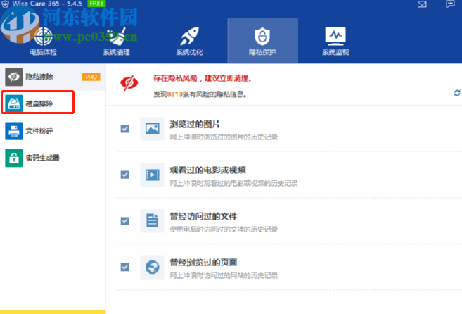462x314 pixels.
Task: Click the orange PRO badge
Action: (91, 77)
